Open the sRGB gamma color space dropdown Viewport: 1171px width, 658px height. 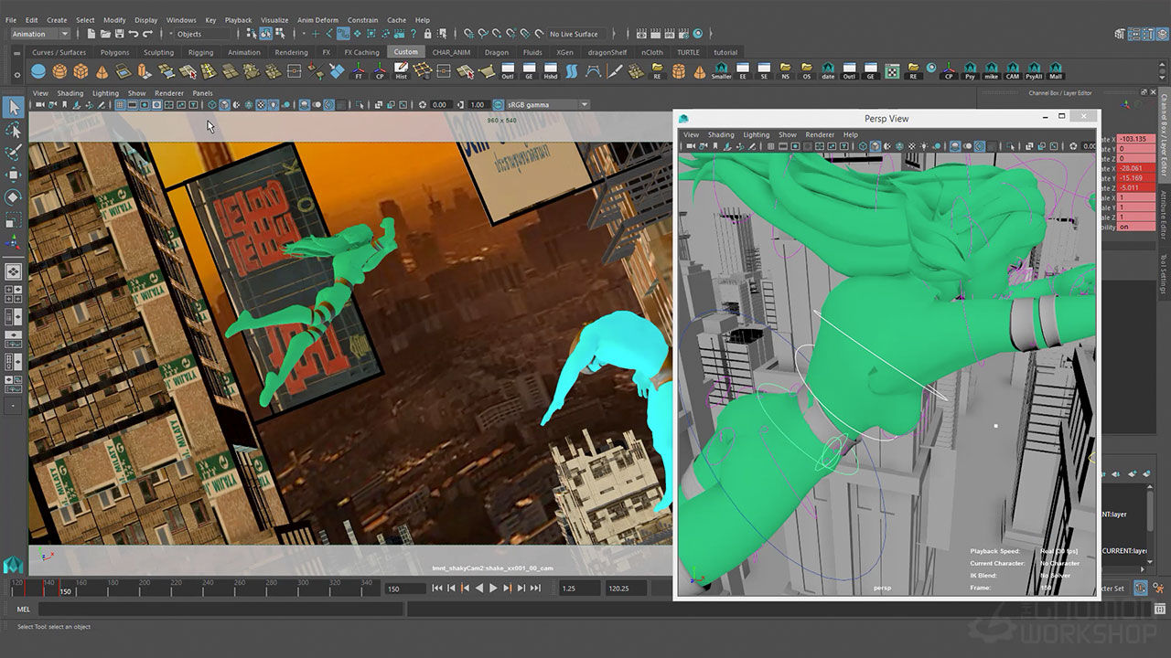pyautogui.click(x=543, y=105)
